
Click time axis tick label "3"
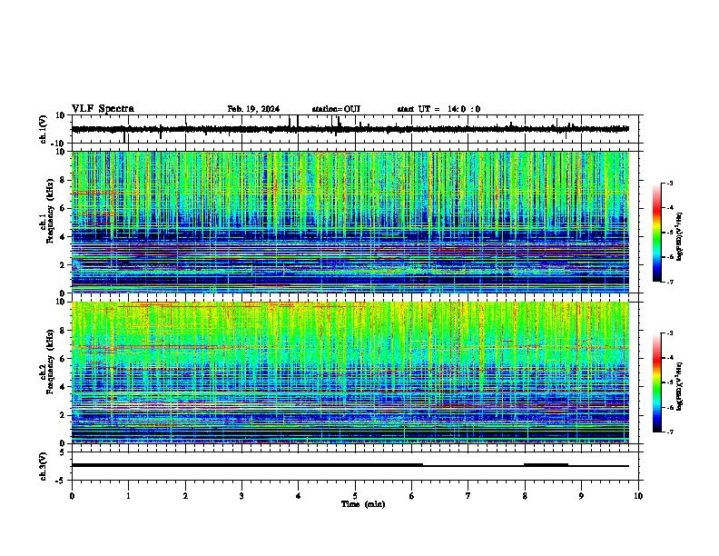241,496
